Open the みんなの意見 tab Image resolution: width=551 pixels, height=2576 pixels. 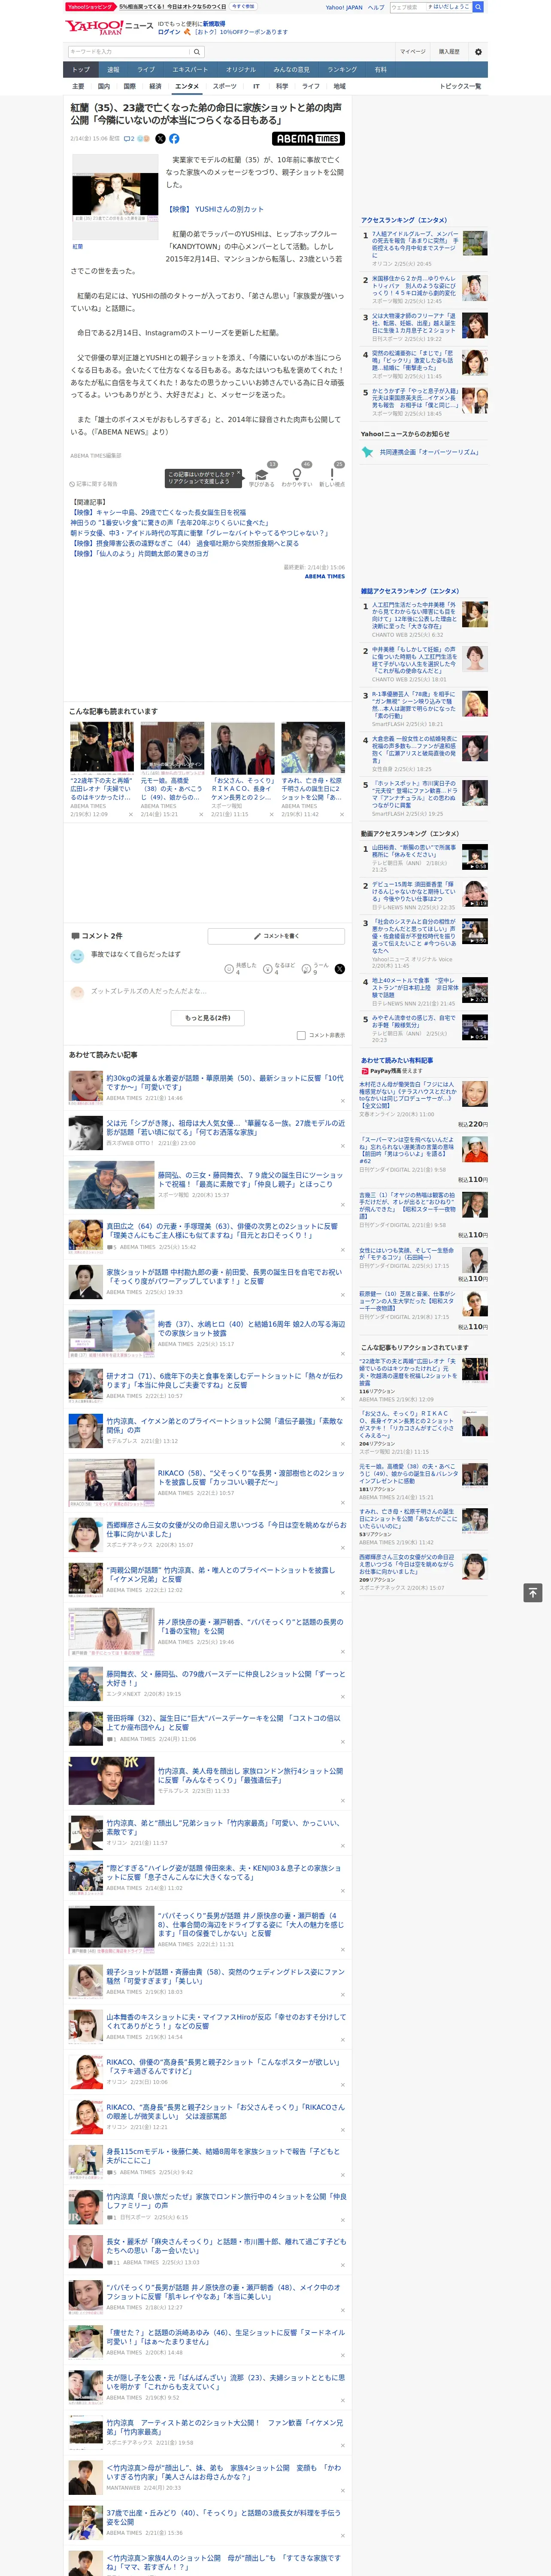[291, 70]
